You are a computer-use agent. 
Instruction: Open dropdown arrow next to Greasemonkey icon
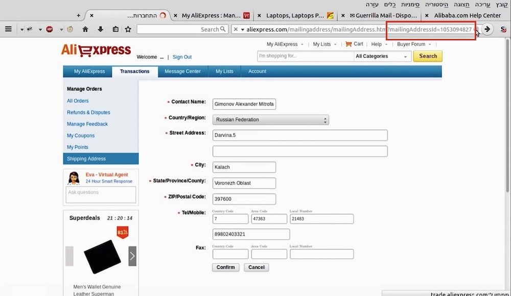[x=61, y=30]
